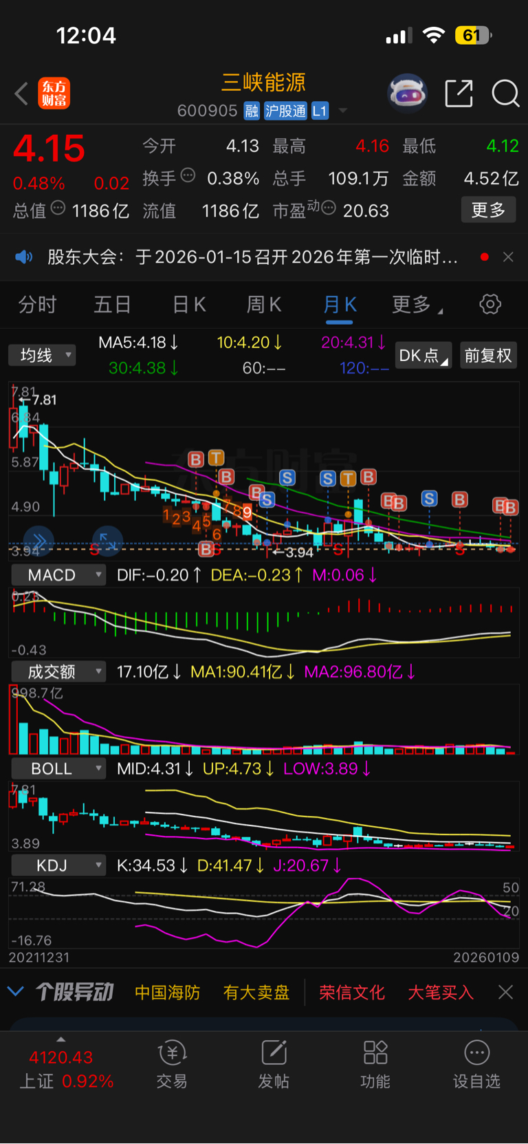This screenshot has width=528, height=1144.
Task: Open the MACD indicator dropdown
Action: [58, 574]
